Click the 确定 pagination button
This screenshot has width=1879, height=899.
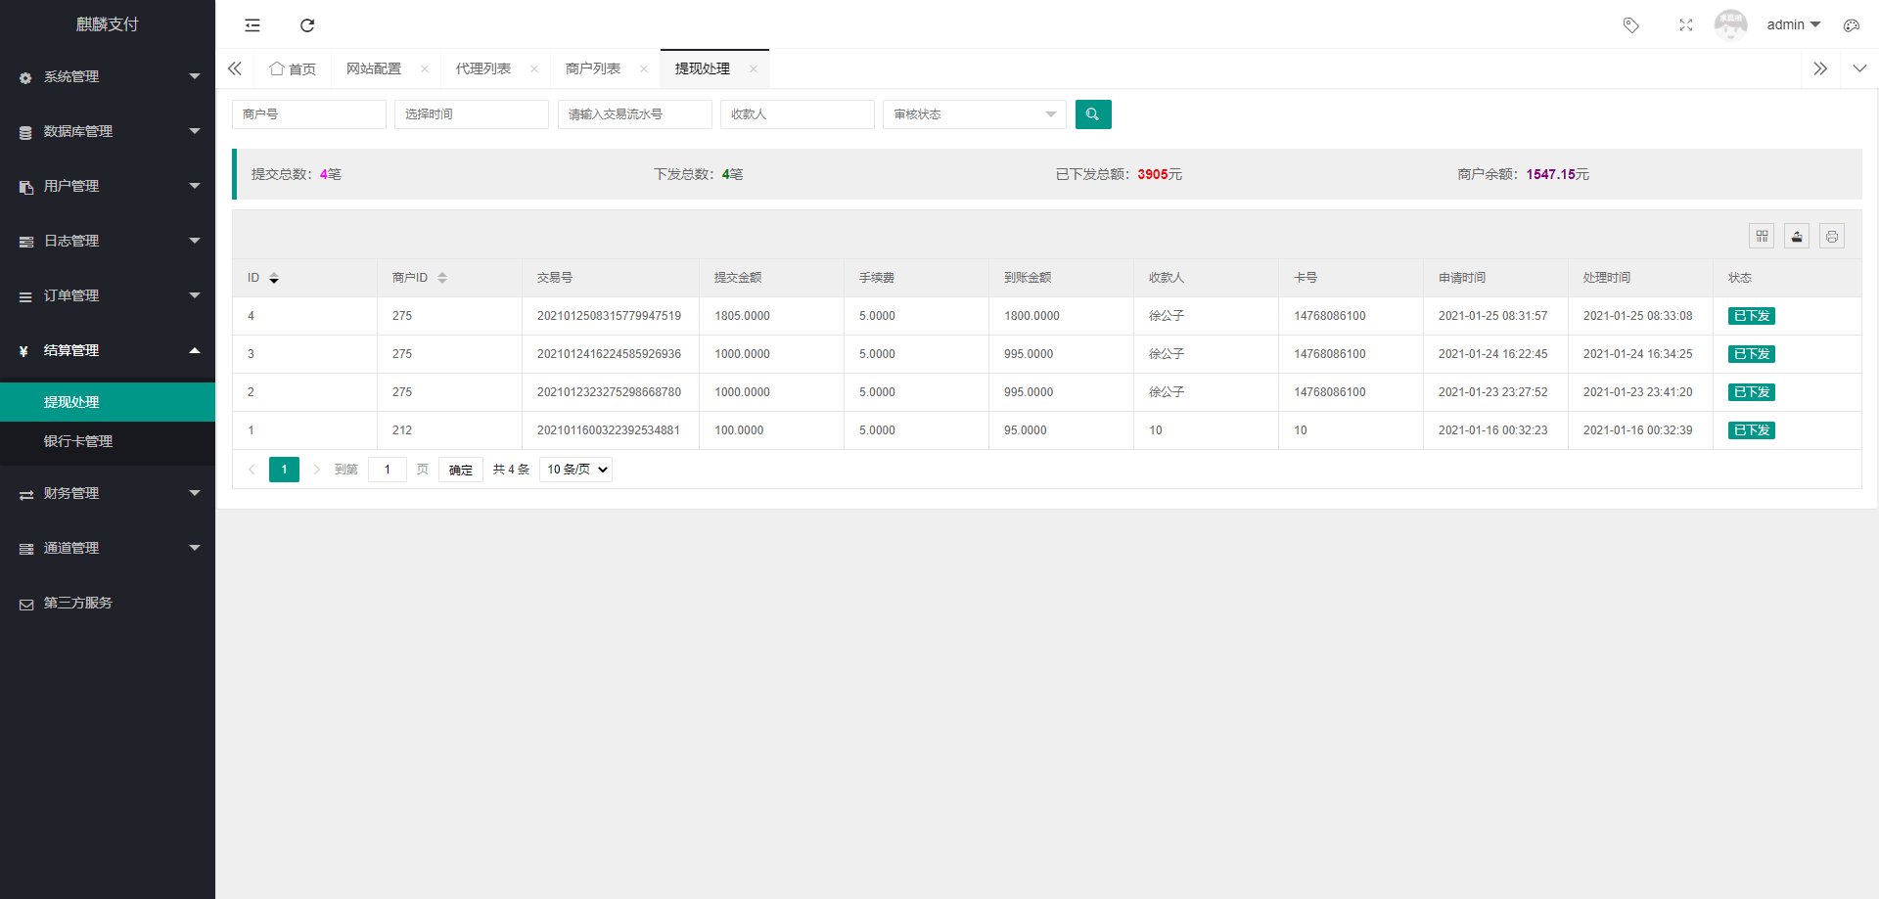[x=460, y=470]
